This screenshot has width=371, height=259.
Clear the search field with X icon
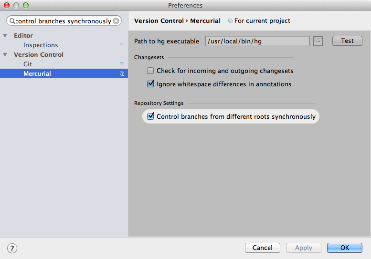coord(116,21)
